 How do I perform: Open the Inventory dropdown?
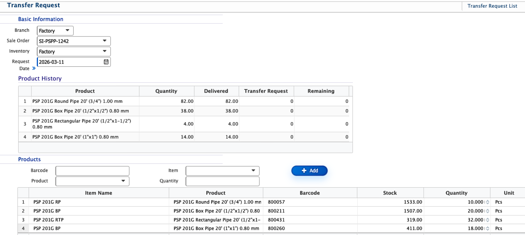pos(74,51)
